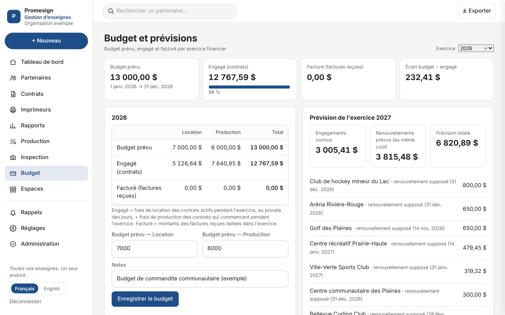505x315 pixels.
Task: Click Ville-Verte Sports Club entry
Action: (398, 271)
